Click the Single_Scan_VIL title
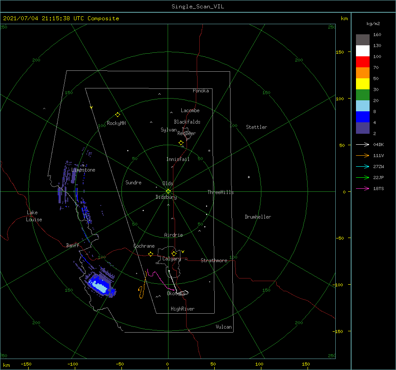Screen dimensions: 396x370 click(198, 7)
